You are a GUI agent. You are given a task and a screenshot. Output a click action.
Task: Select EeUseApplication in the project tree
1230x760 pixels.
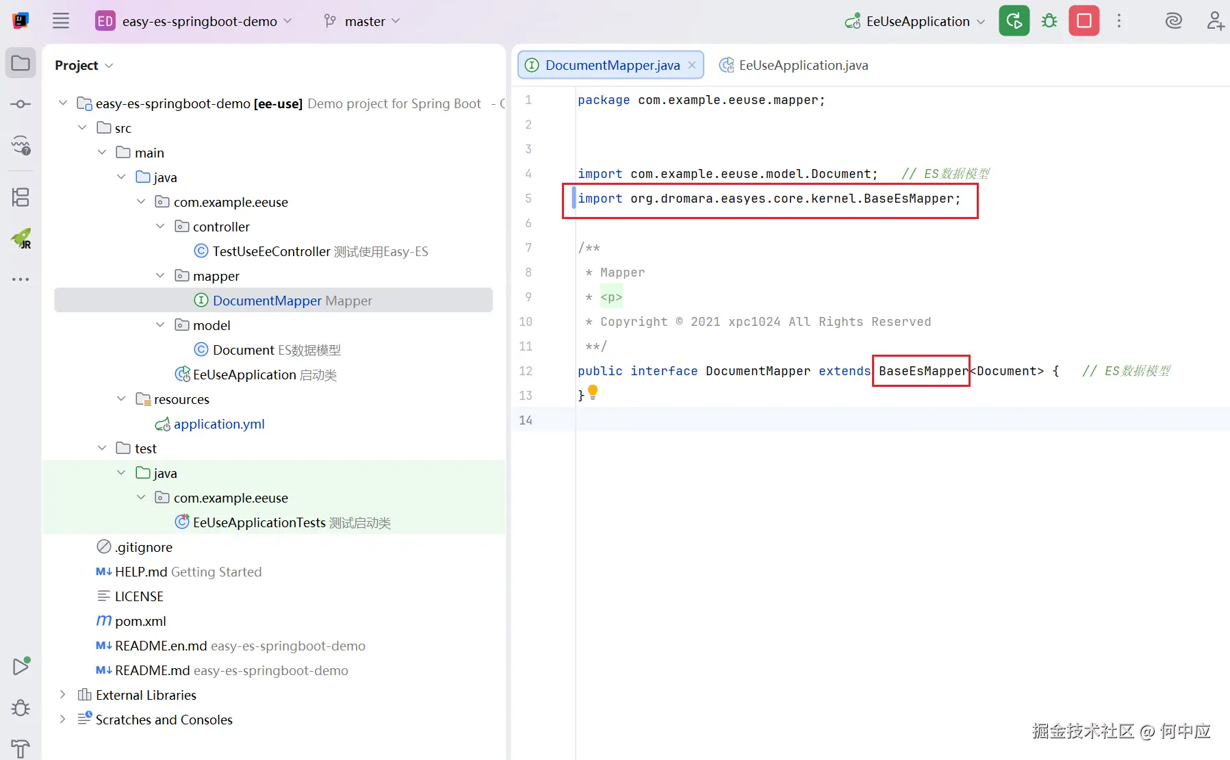(x=244, y=375)
